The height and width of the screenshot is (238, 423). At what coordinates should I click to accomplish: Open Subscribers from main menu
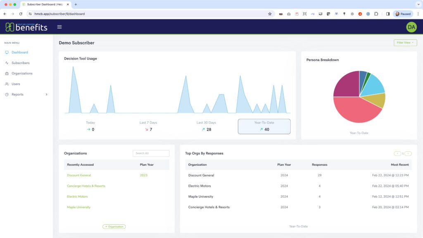pyautogui.click(x=20, y=63)
